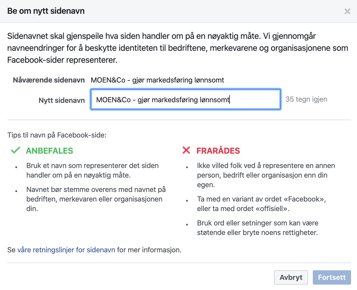Open våre retningslinjer for sidenavn link
357x290 pixels.
[66, 250]
